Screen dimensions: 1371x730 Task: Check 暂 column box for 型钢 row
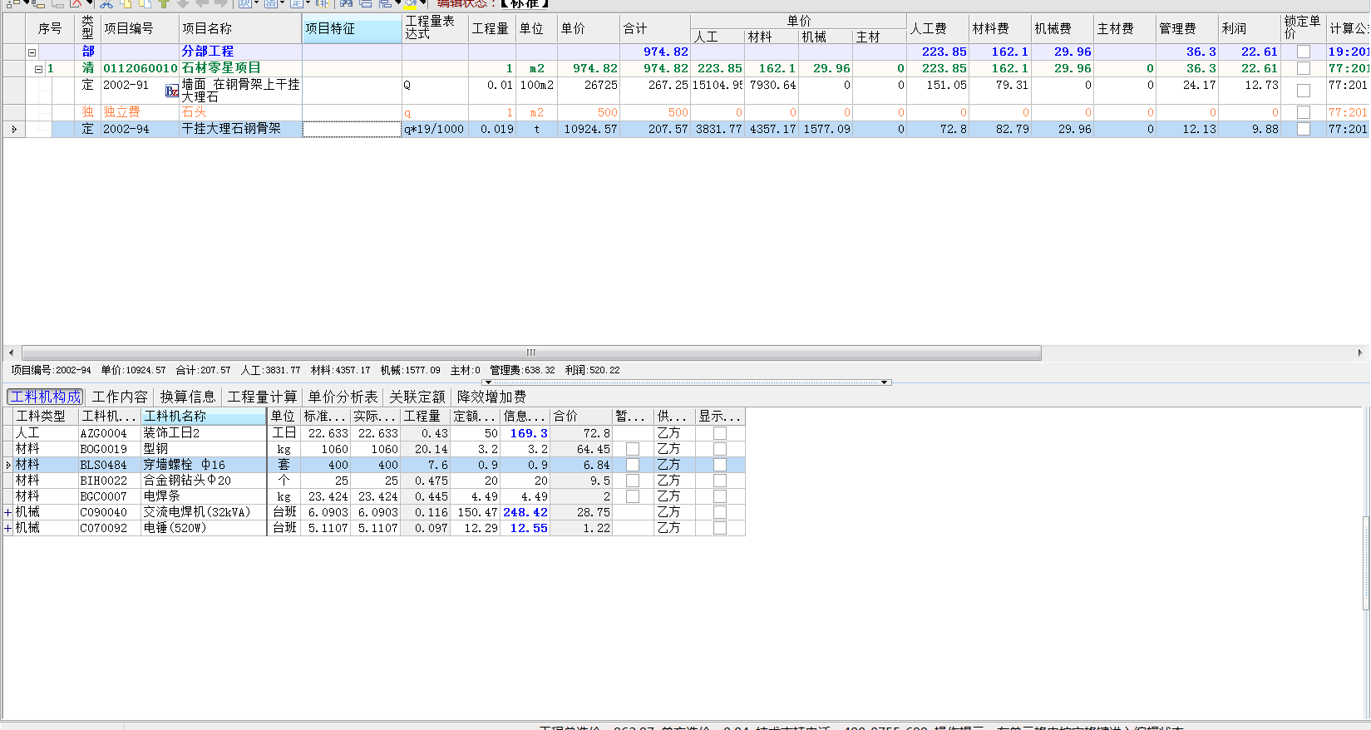pyautogui.click(x=633, y=449)
